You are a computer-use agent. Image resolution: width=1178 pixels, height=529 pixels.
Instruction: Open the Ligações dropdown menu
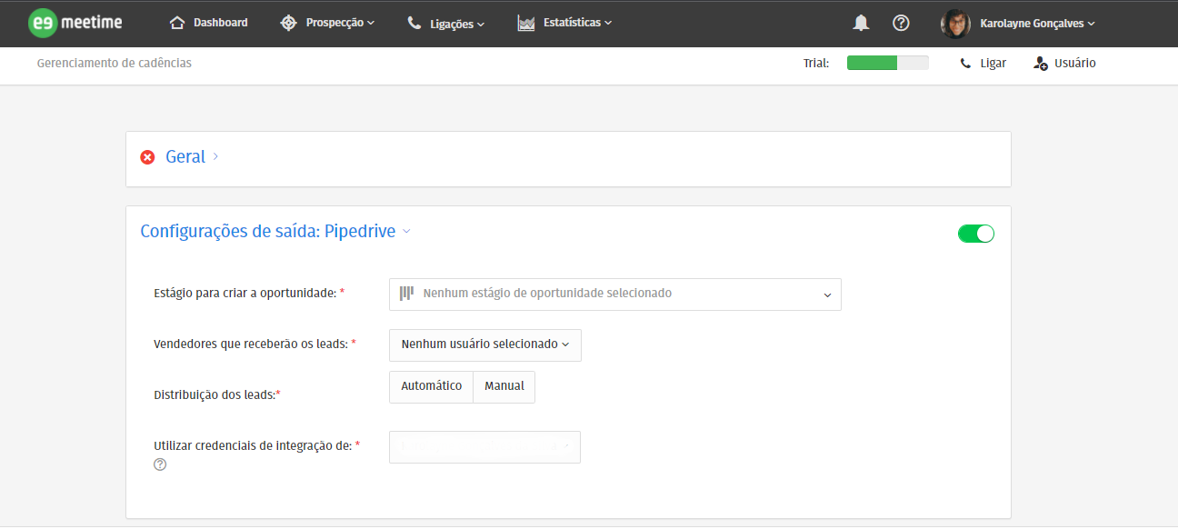click(x=446, y=24)
